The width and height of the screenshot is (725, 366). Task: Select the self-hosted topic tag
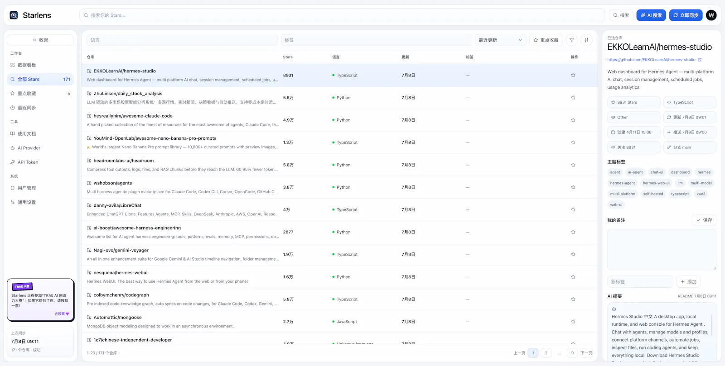click(x=653, y=194)
